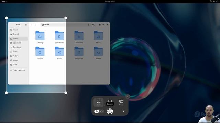Select the Desktop folder icon
Screen dimensions: 220x123
pyautogui.click(x=40, y=36)
